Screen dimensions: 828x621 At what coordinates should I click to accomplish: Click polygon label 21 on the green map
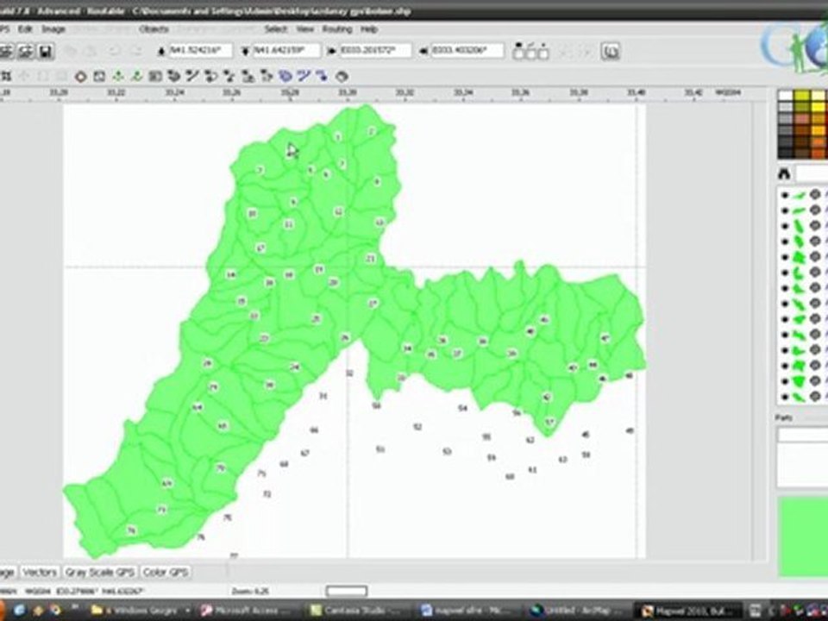(370, 259)
